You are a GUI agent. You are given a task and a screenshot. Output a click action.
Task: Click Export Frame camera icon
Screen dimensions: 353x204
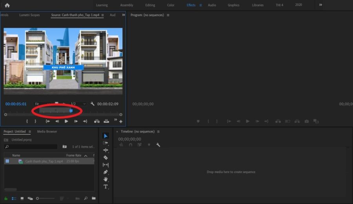click(307, 121)
